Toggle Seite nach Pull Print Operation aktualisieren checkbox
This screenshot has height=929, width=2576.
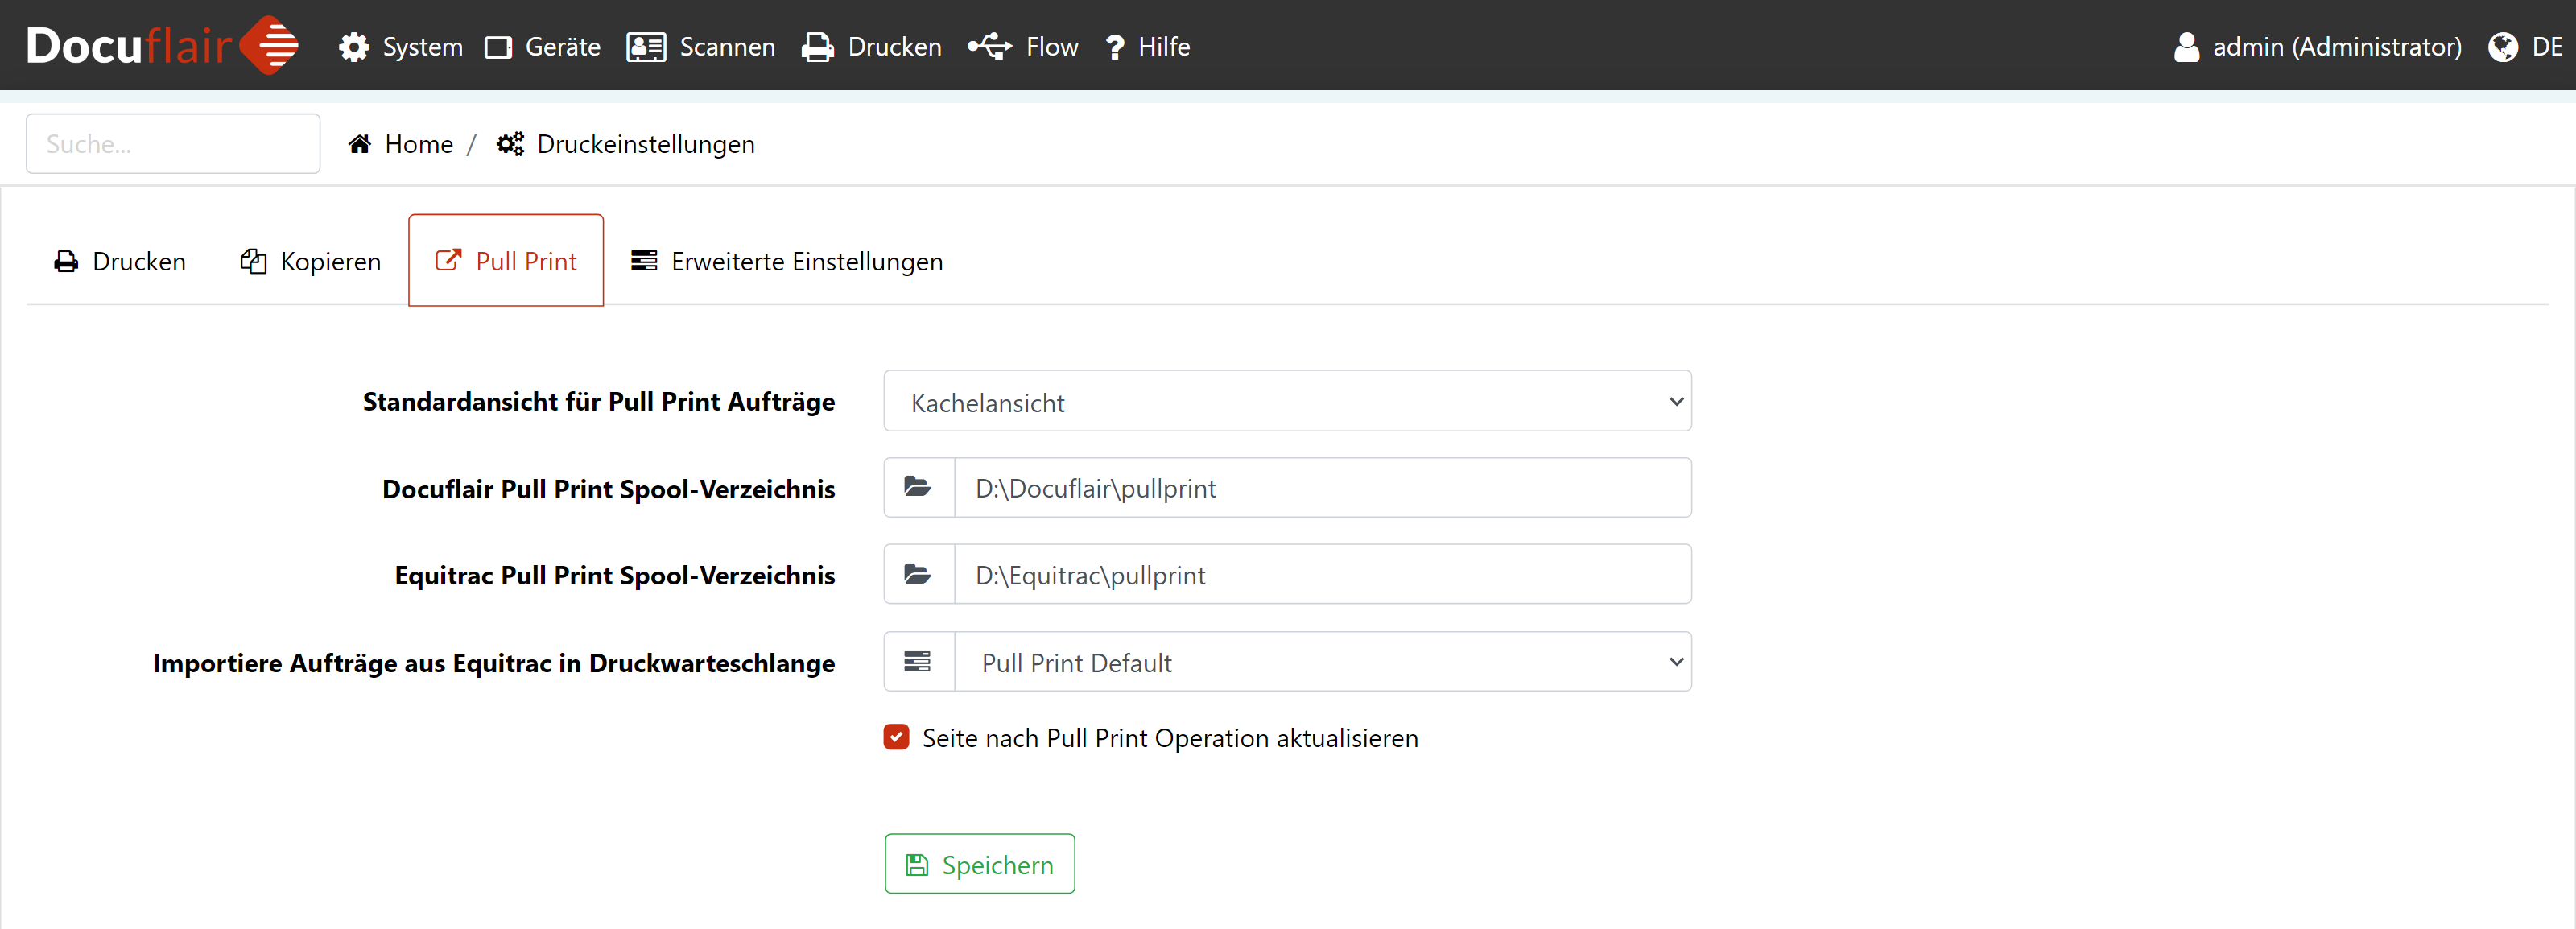tap(897, 737)
